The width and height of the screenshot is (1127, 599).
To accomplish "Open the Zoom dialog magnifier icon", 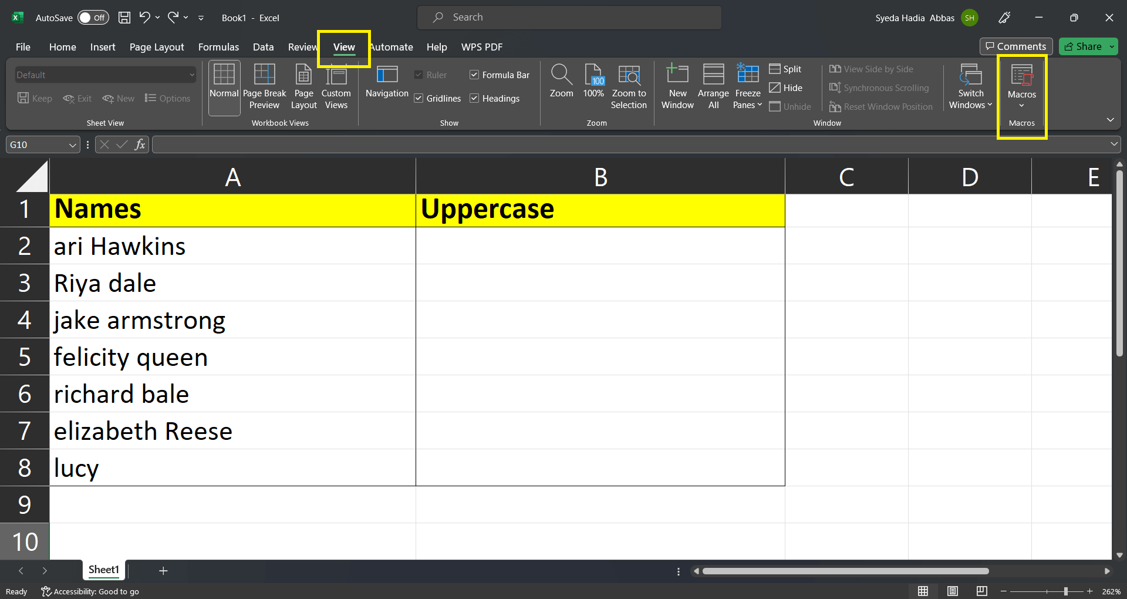I will coord(561,75).
